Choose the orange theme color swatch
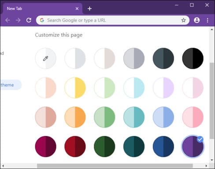 point(75,117)
